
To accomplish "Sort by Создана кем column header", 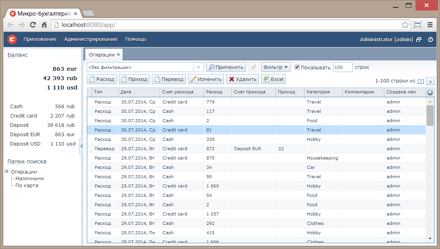I will tap(405, 92).
